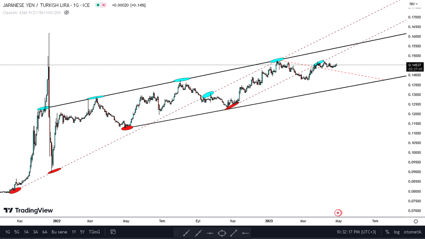Select the 1A time range
The width and height of the screenshot is (425, 239).
pyautogui.click(x=26, y=232)
